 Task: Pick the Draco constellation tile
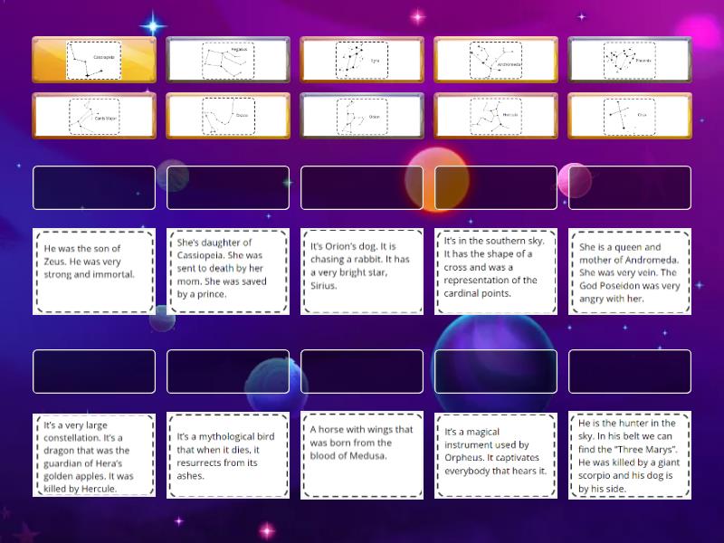(x=228, y=116)
